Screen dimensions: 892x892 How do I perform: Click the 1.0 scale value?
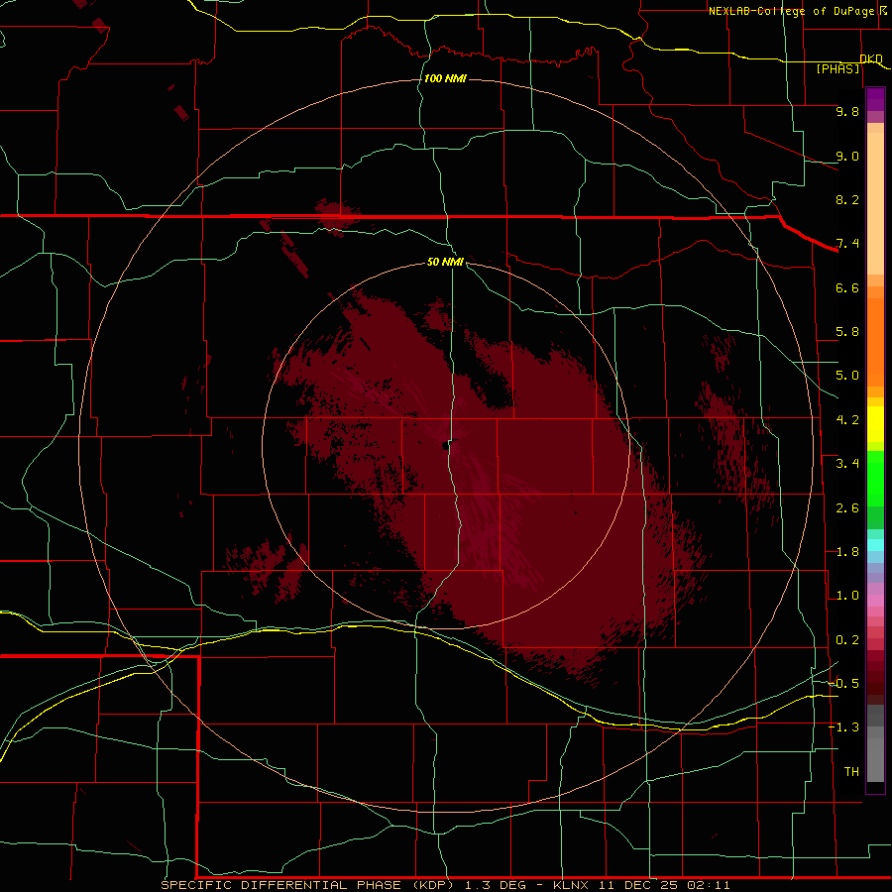click(x=847, y=596)
